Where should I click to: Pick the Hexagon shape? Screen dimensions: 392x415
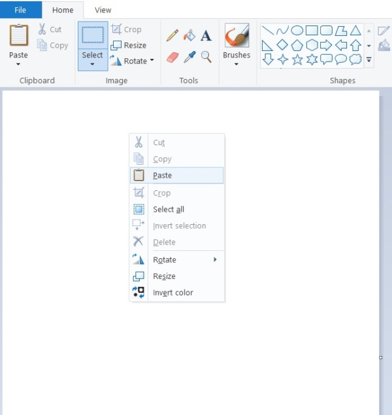click(x=312, y=45)
